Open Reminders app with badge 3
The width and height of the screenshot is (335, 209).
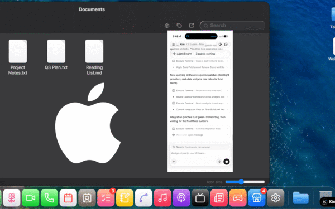coord(106,198)
